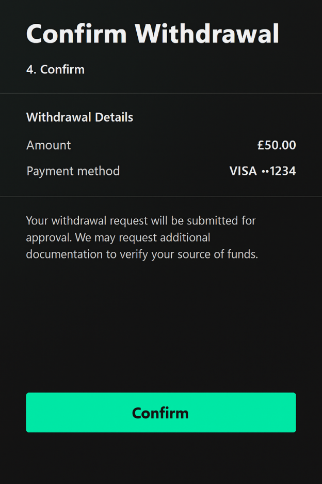Click the step number 4
322x484 pixels.
pyautogui.click(x=30, y=69)
